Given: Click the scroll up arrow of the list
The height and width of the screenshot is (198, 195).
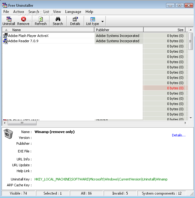Looking at the screenshot, I should pyautogui.click(x=191, y=30).
